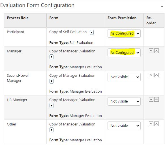Screen dimensions: 165x145
Task: Open Participant Form Permission dropdown
Action: [124, 33]
